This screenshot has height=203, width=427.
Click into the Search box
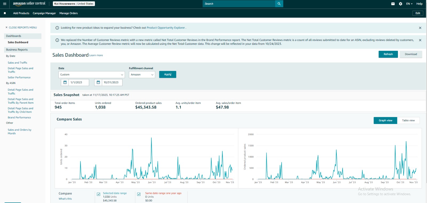[x=239, y=4]
